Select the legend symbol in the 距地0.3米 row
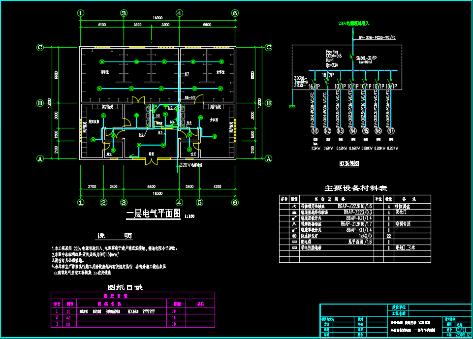The width and height of the screenshot is (473, 339). point(294,247)
